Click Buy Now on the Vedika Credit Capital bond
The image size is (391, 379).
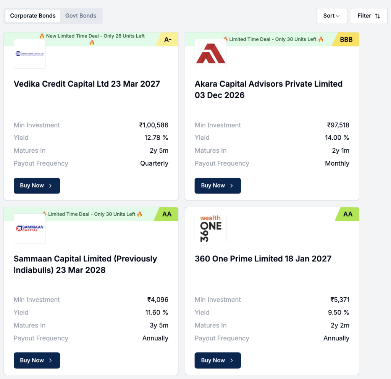[37, 185]
